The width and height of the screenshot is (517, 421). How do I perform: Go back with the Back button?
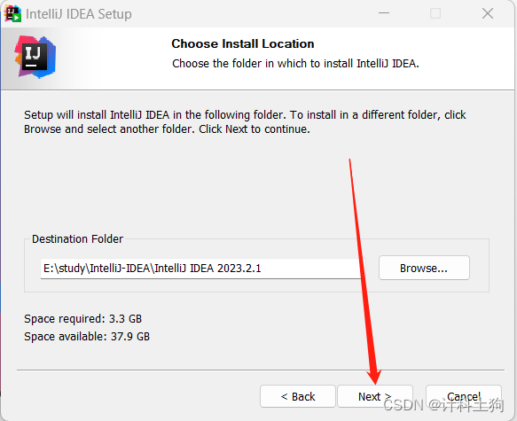point(298,396)
